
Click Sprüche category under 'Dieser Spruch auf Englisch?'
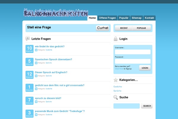click(x=49, y=76)
